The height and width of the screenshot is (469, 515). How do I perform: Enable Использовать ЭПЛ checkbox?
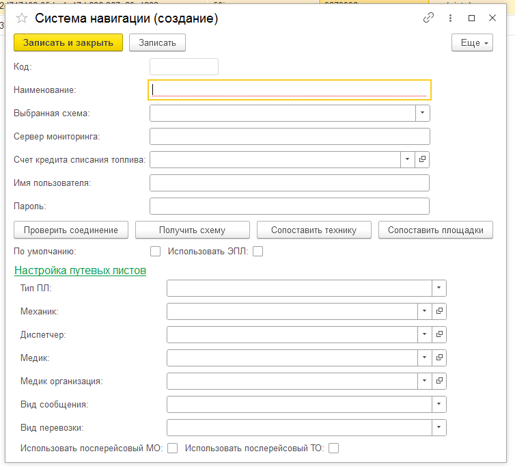[x=257, y=252]
